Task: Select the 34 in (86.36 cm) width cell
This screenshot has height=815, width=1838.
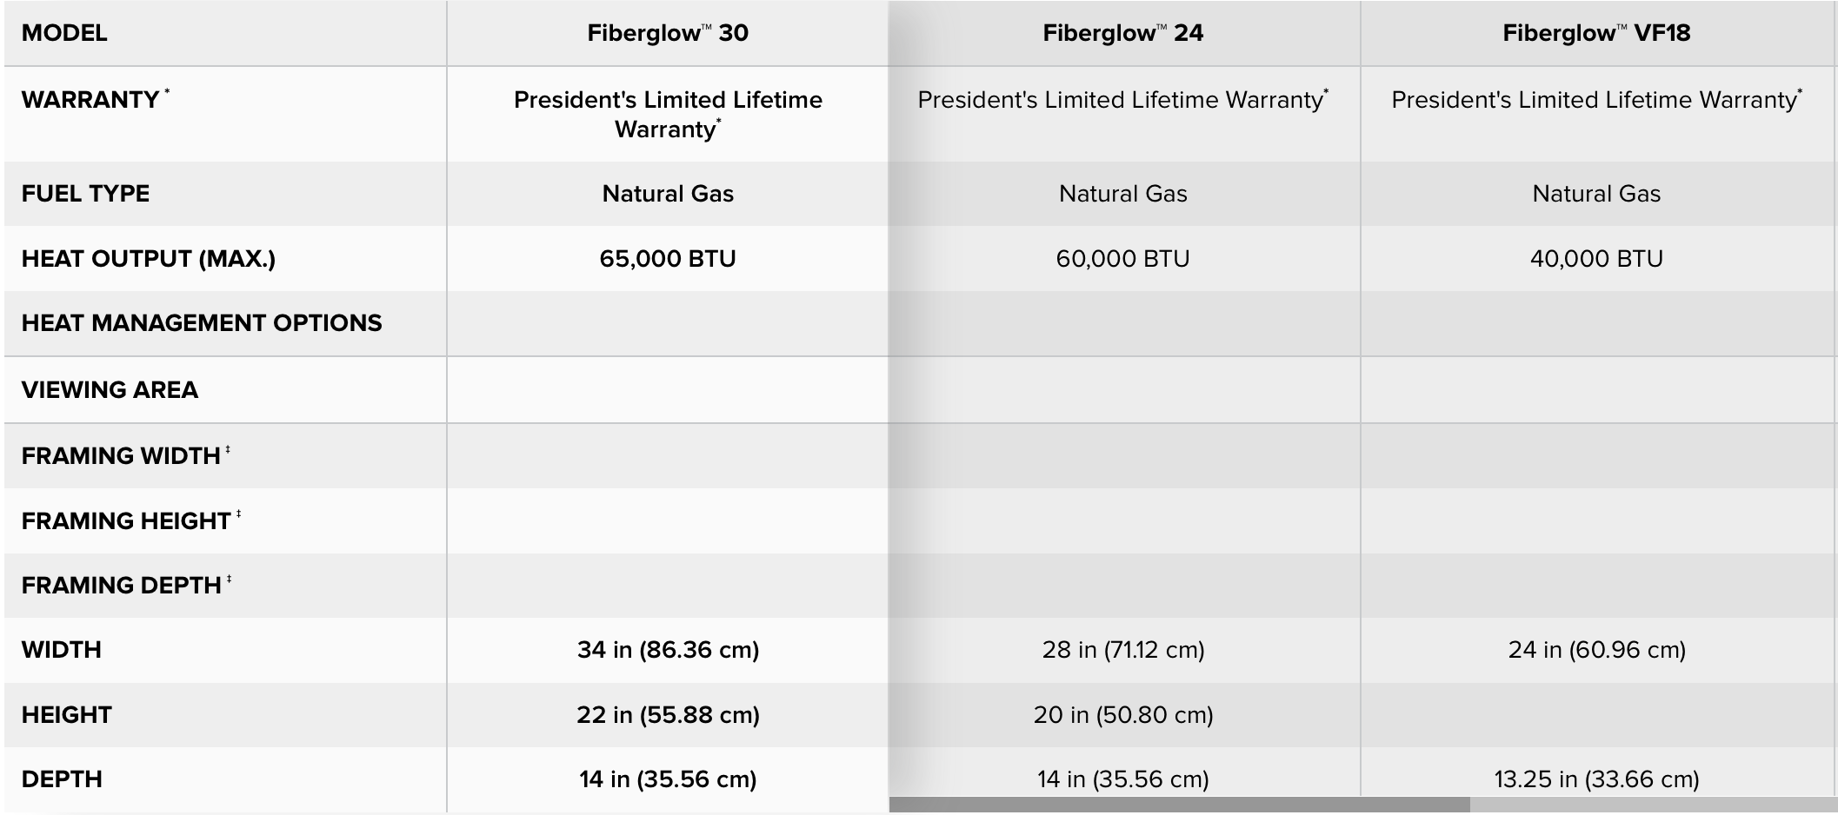Action: tap(667, 650)
